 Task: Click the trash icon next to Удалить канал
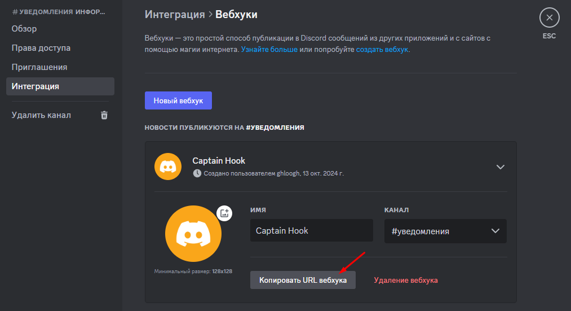[104, 115]
